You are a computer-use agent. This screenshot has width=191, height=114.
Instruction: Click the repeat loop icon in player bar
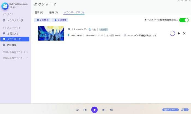(77, 110)
